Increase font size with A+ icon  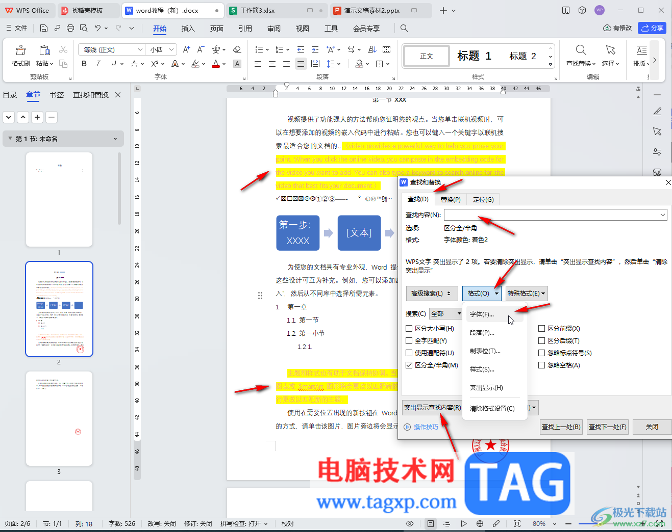186,49
